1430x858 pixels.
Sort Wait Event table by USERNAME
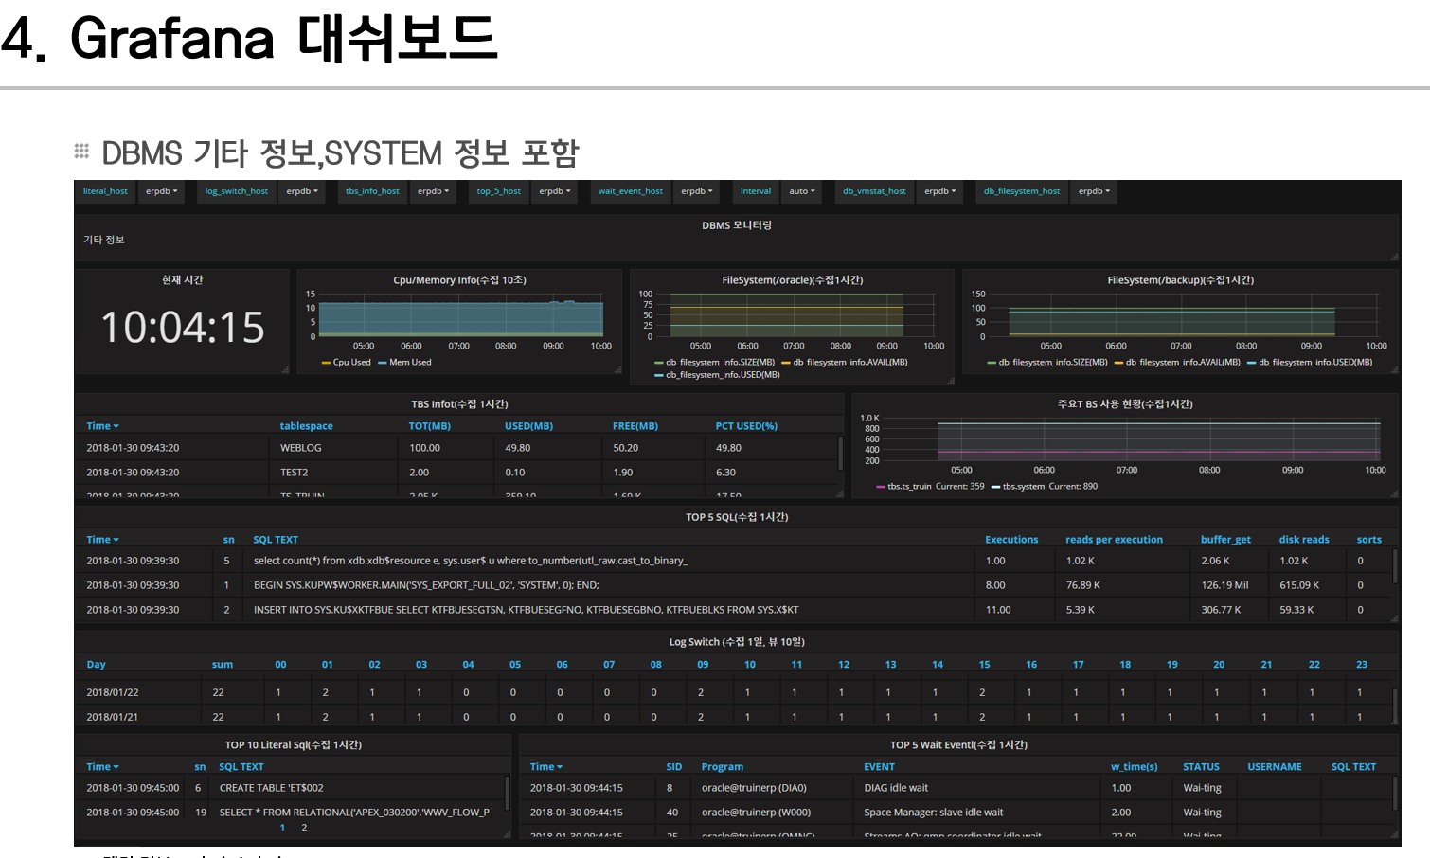1274,767
